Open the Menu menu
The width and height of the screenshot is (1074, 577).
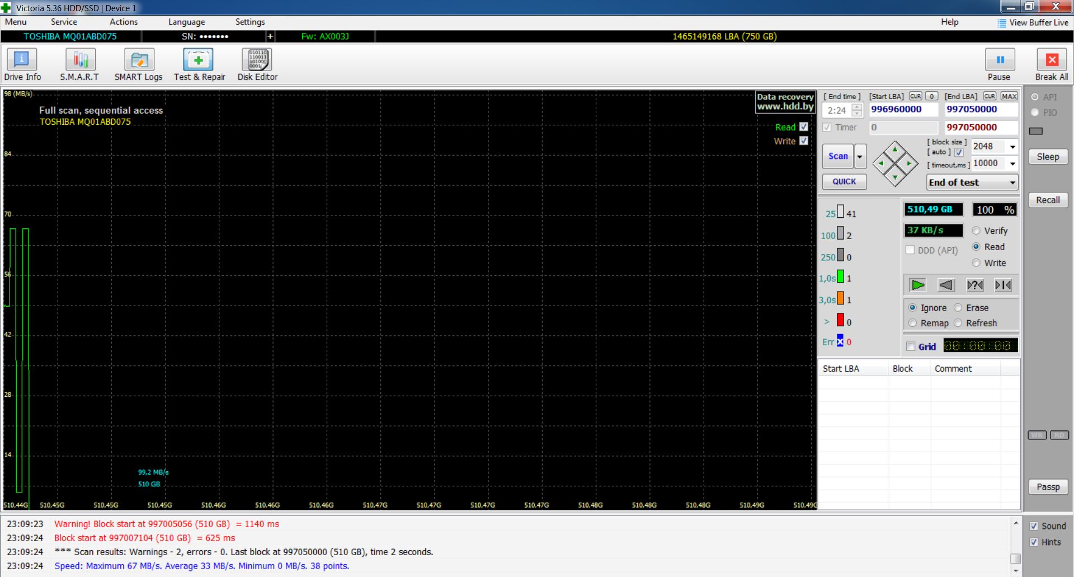[16, 22]
